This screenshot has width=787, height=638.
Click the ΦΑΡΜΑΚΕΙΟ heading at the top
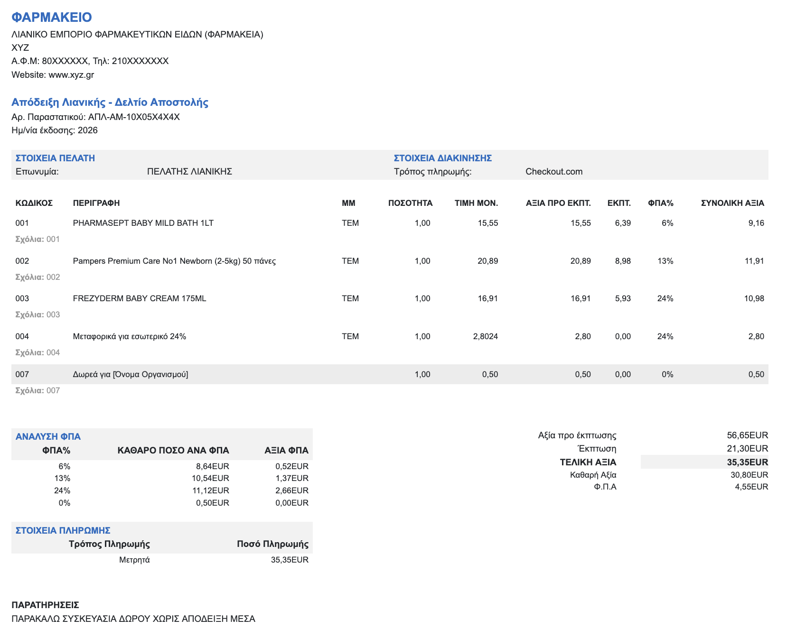tap(51, 17)
